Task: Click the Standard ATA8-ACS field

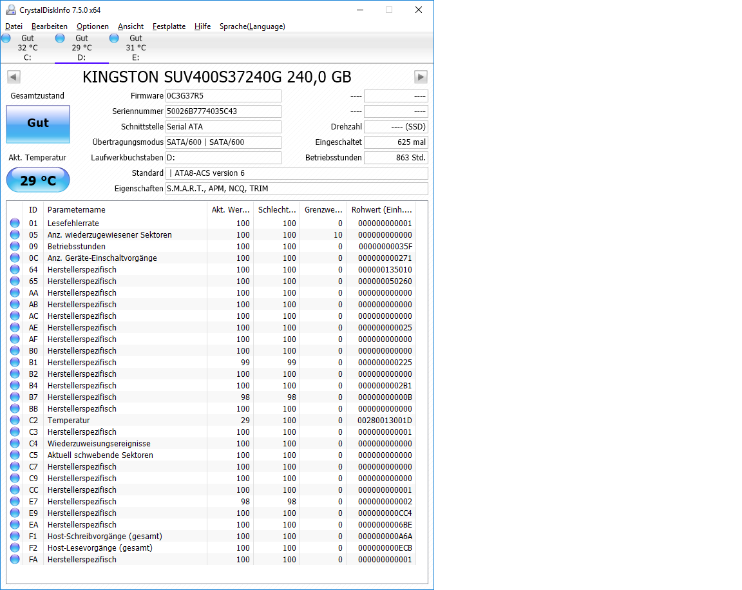Action: coord(297,173)
